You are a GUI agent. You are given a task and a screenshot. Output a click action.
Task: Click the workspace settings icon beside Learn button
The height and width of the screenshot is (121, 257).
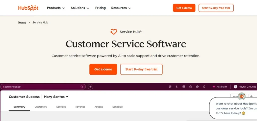click(251, 96)
